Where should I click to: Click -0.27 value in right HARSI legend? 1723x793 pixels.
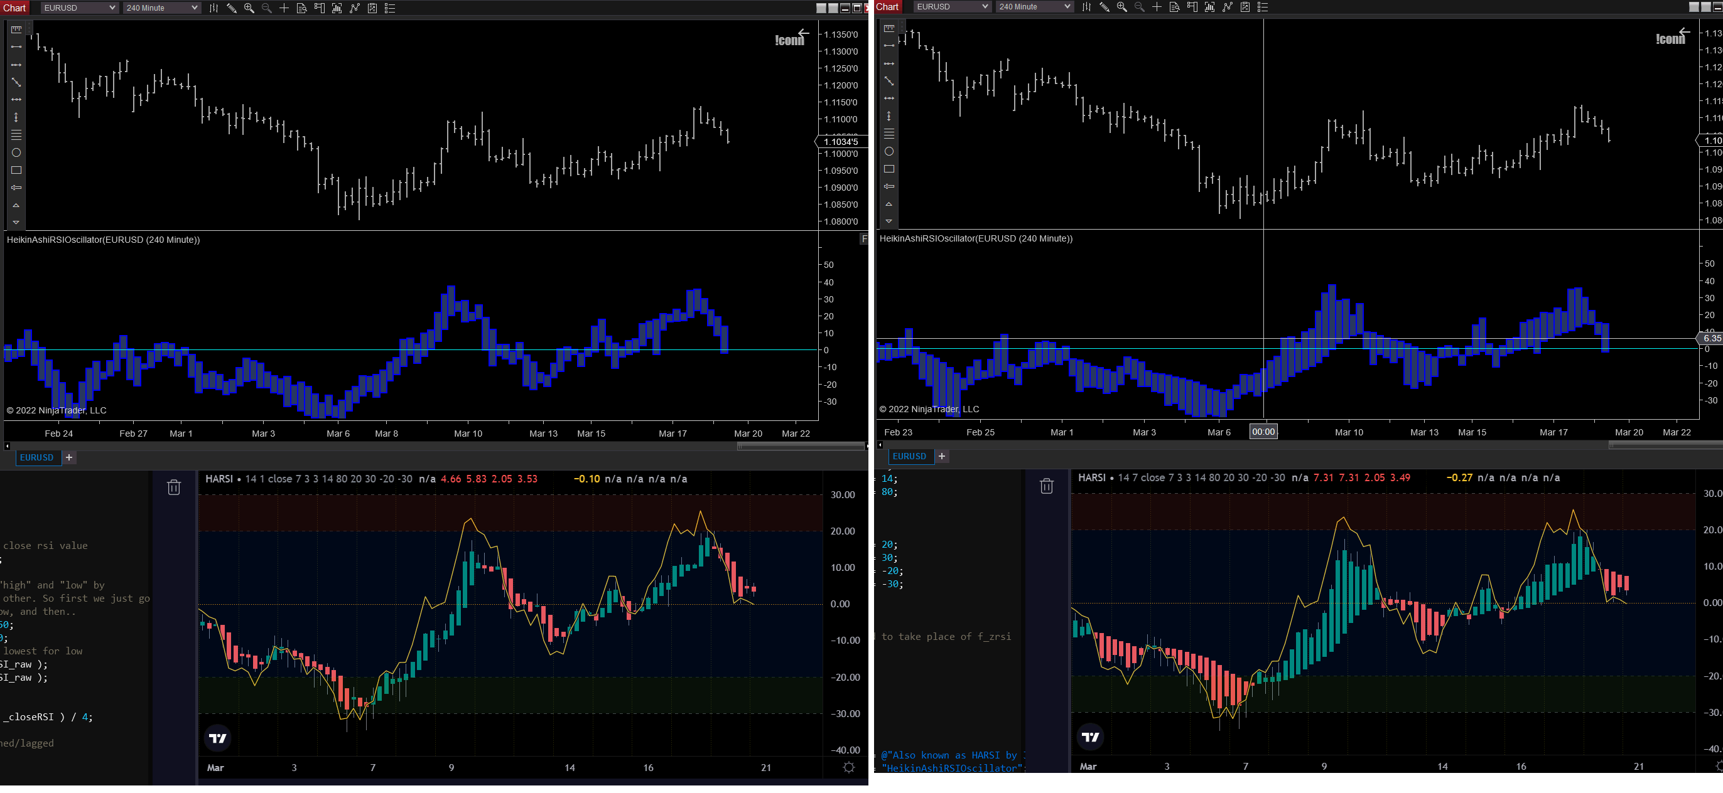pyautogui.click(x=1459, y=477)
